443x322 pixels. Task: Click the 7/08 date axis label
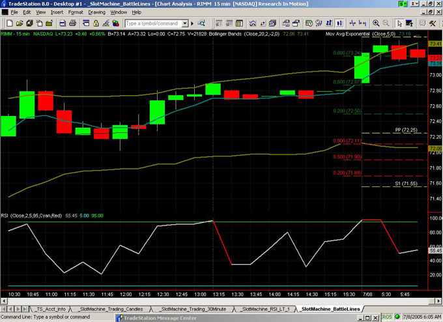coord(367,294)
